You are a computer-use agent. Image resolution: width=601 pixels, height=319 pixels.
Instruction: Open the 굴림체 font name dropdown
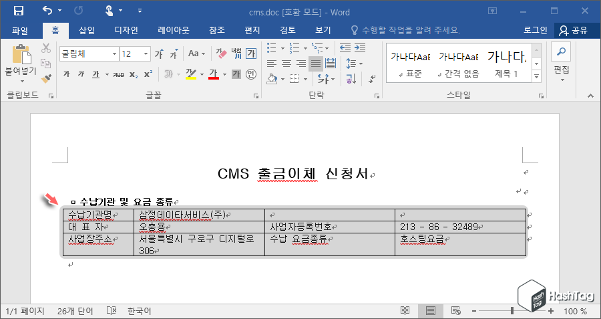point(115,54)
